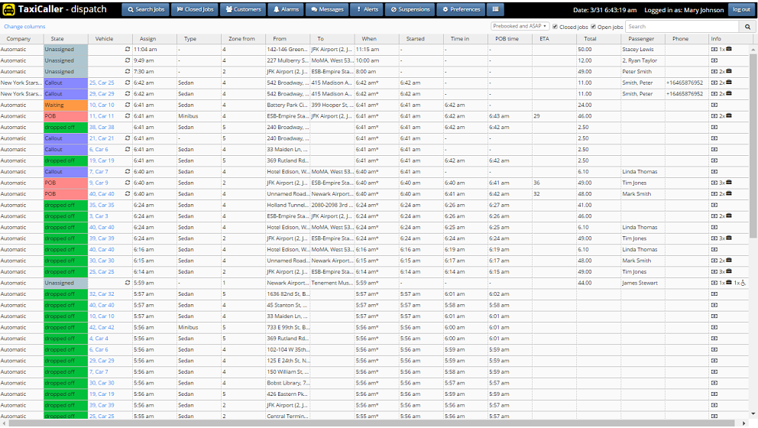Toggle the Closed jobs checkbox

click(556, 27)
